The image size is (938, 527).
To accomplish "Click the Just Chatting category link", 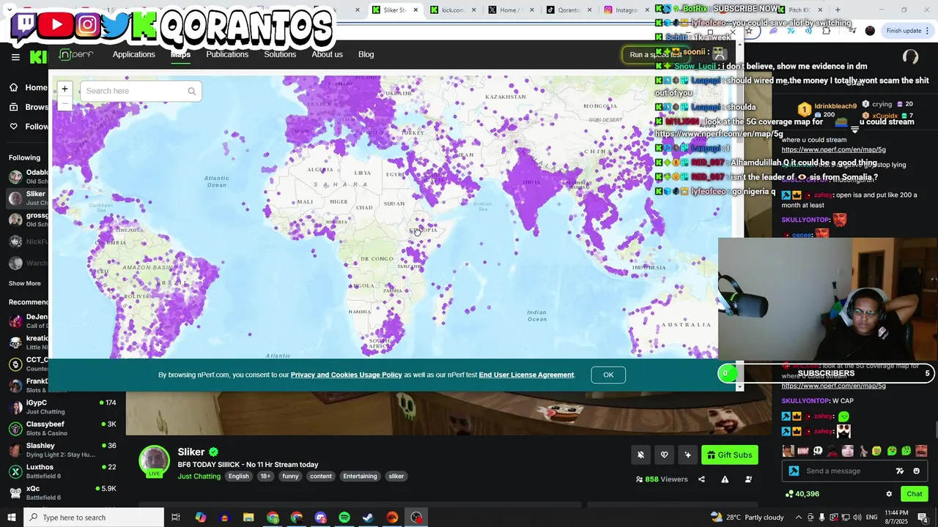I will [199, 476].
